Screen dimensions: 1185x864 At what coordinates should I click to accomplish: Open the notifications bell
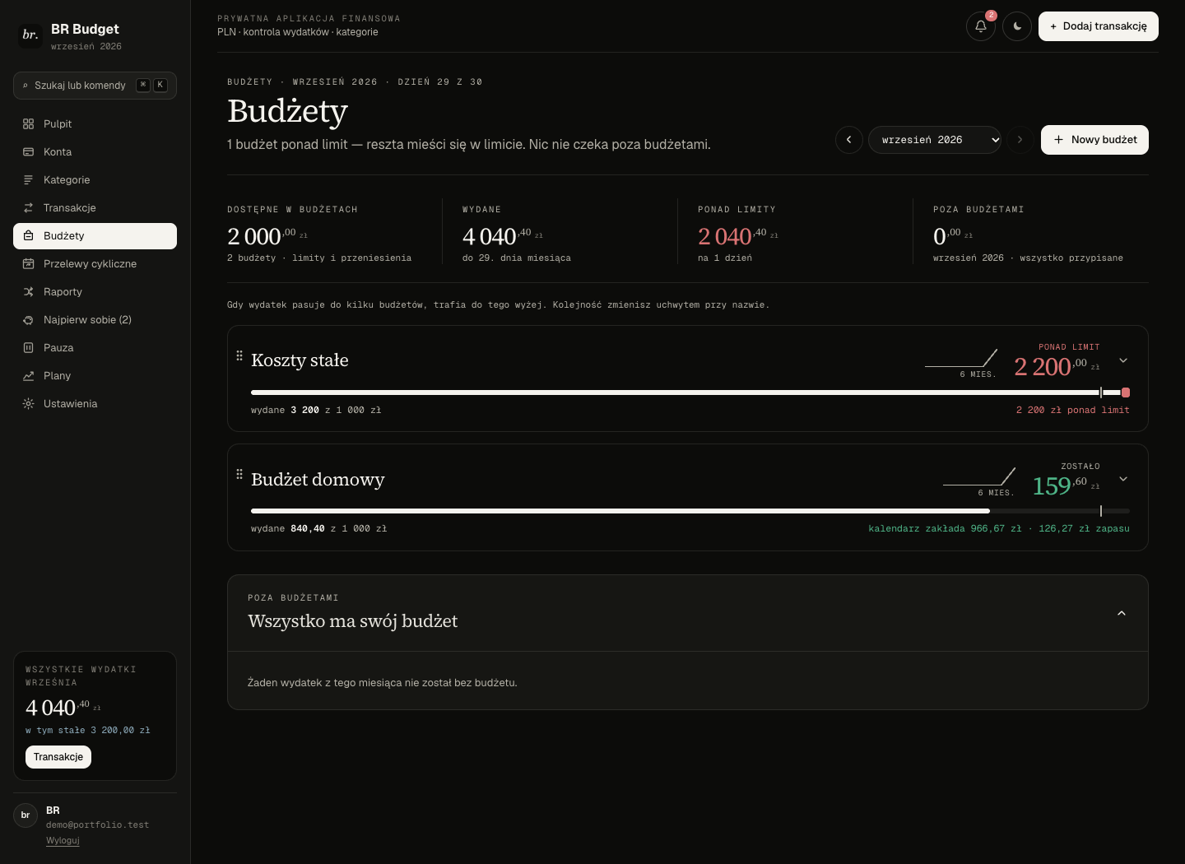[981, 26]
